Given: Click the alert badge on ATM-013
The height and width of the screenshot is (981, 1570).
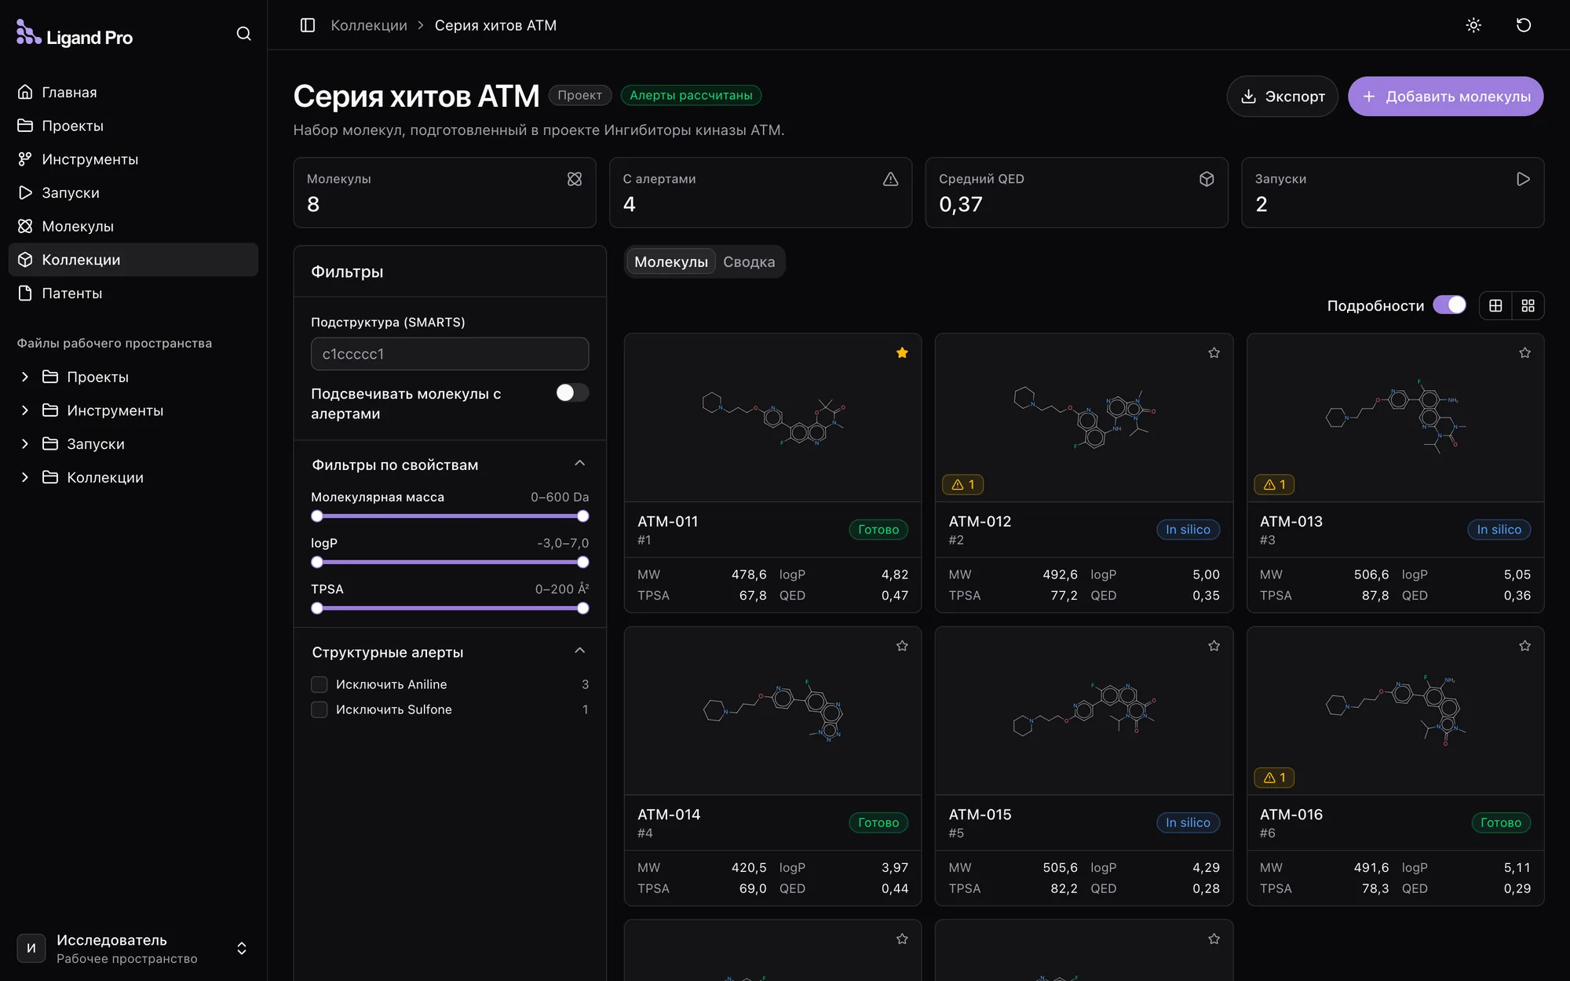Looking at the screenshot, I should (1274, 485).
